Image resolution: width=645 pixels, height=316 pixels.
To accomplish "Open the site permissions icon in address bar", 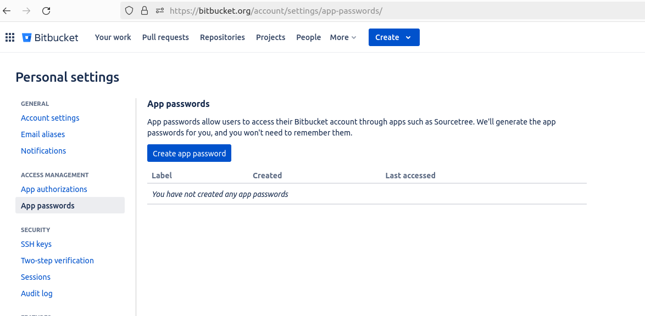I will 160,10.
